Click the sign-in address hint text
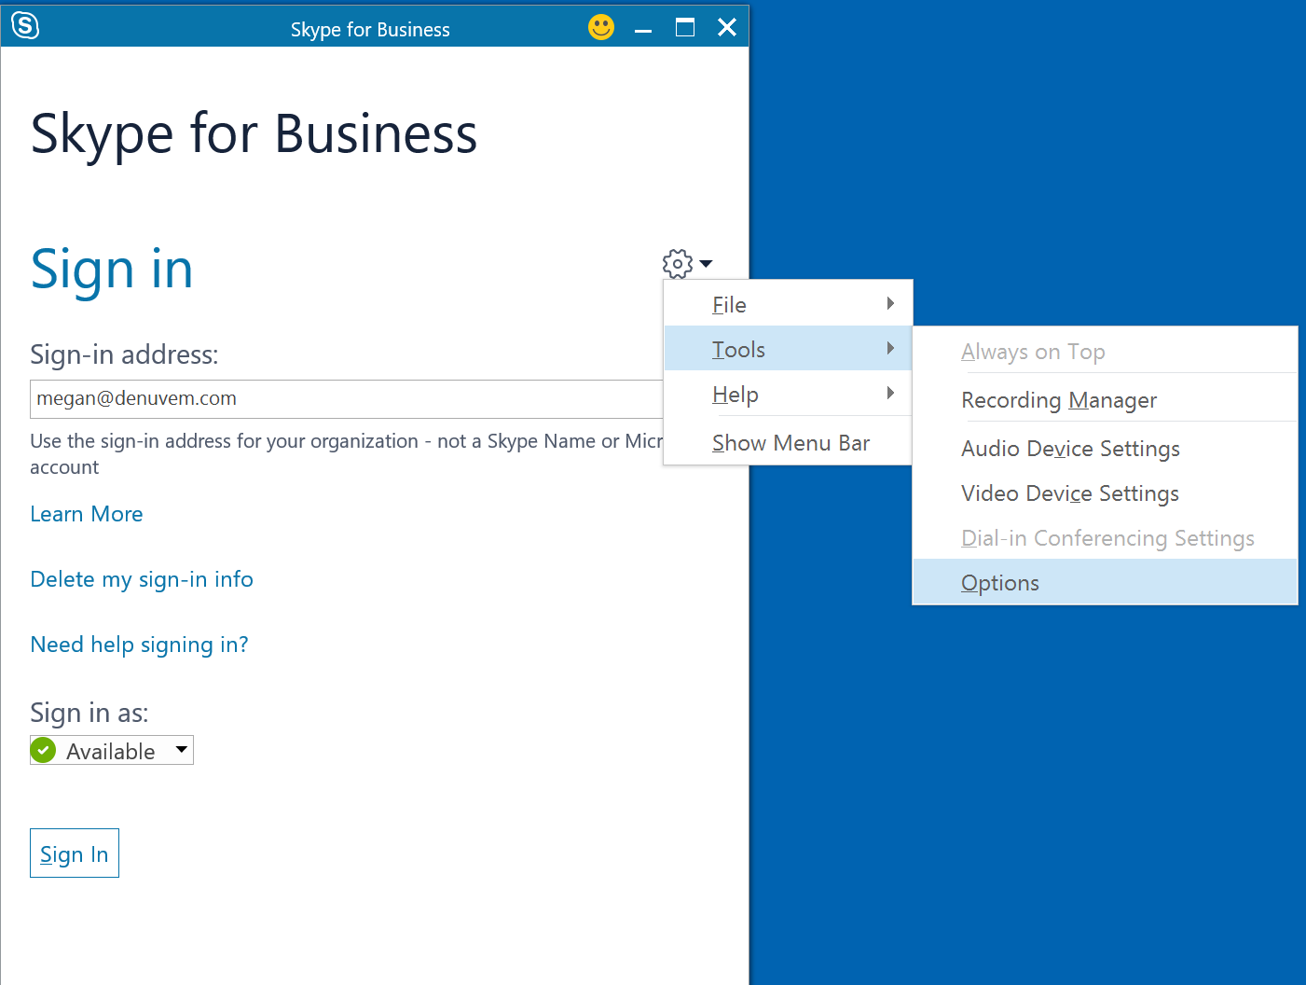 pyautogui.click(x=346, y=453)
